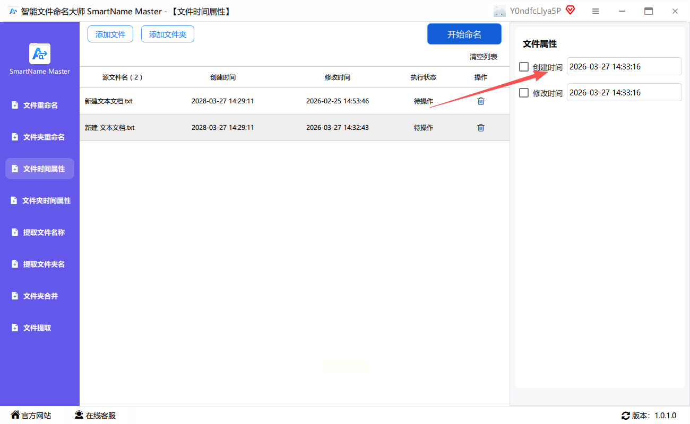690x424 pixels.
Task: Enable the 修改时间 checkbox
Action: (524, 93)
